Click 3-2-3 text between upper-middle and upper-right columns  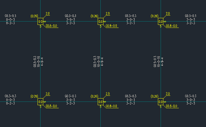pyautogui.click(x=131, y=23)
